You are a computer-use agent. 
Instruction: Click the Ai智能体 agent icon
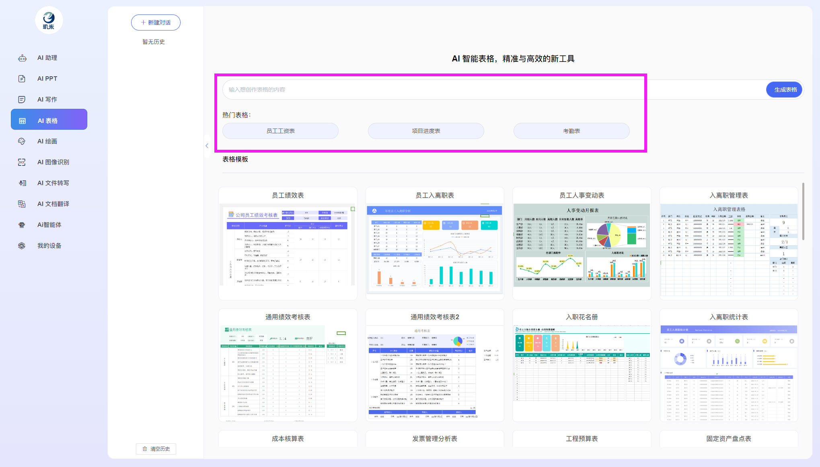(x=22, y=225)
